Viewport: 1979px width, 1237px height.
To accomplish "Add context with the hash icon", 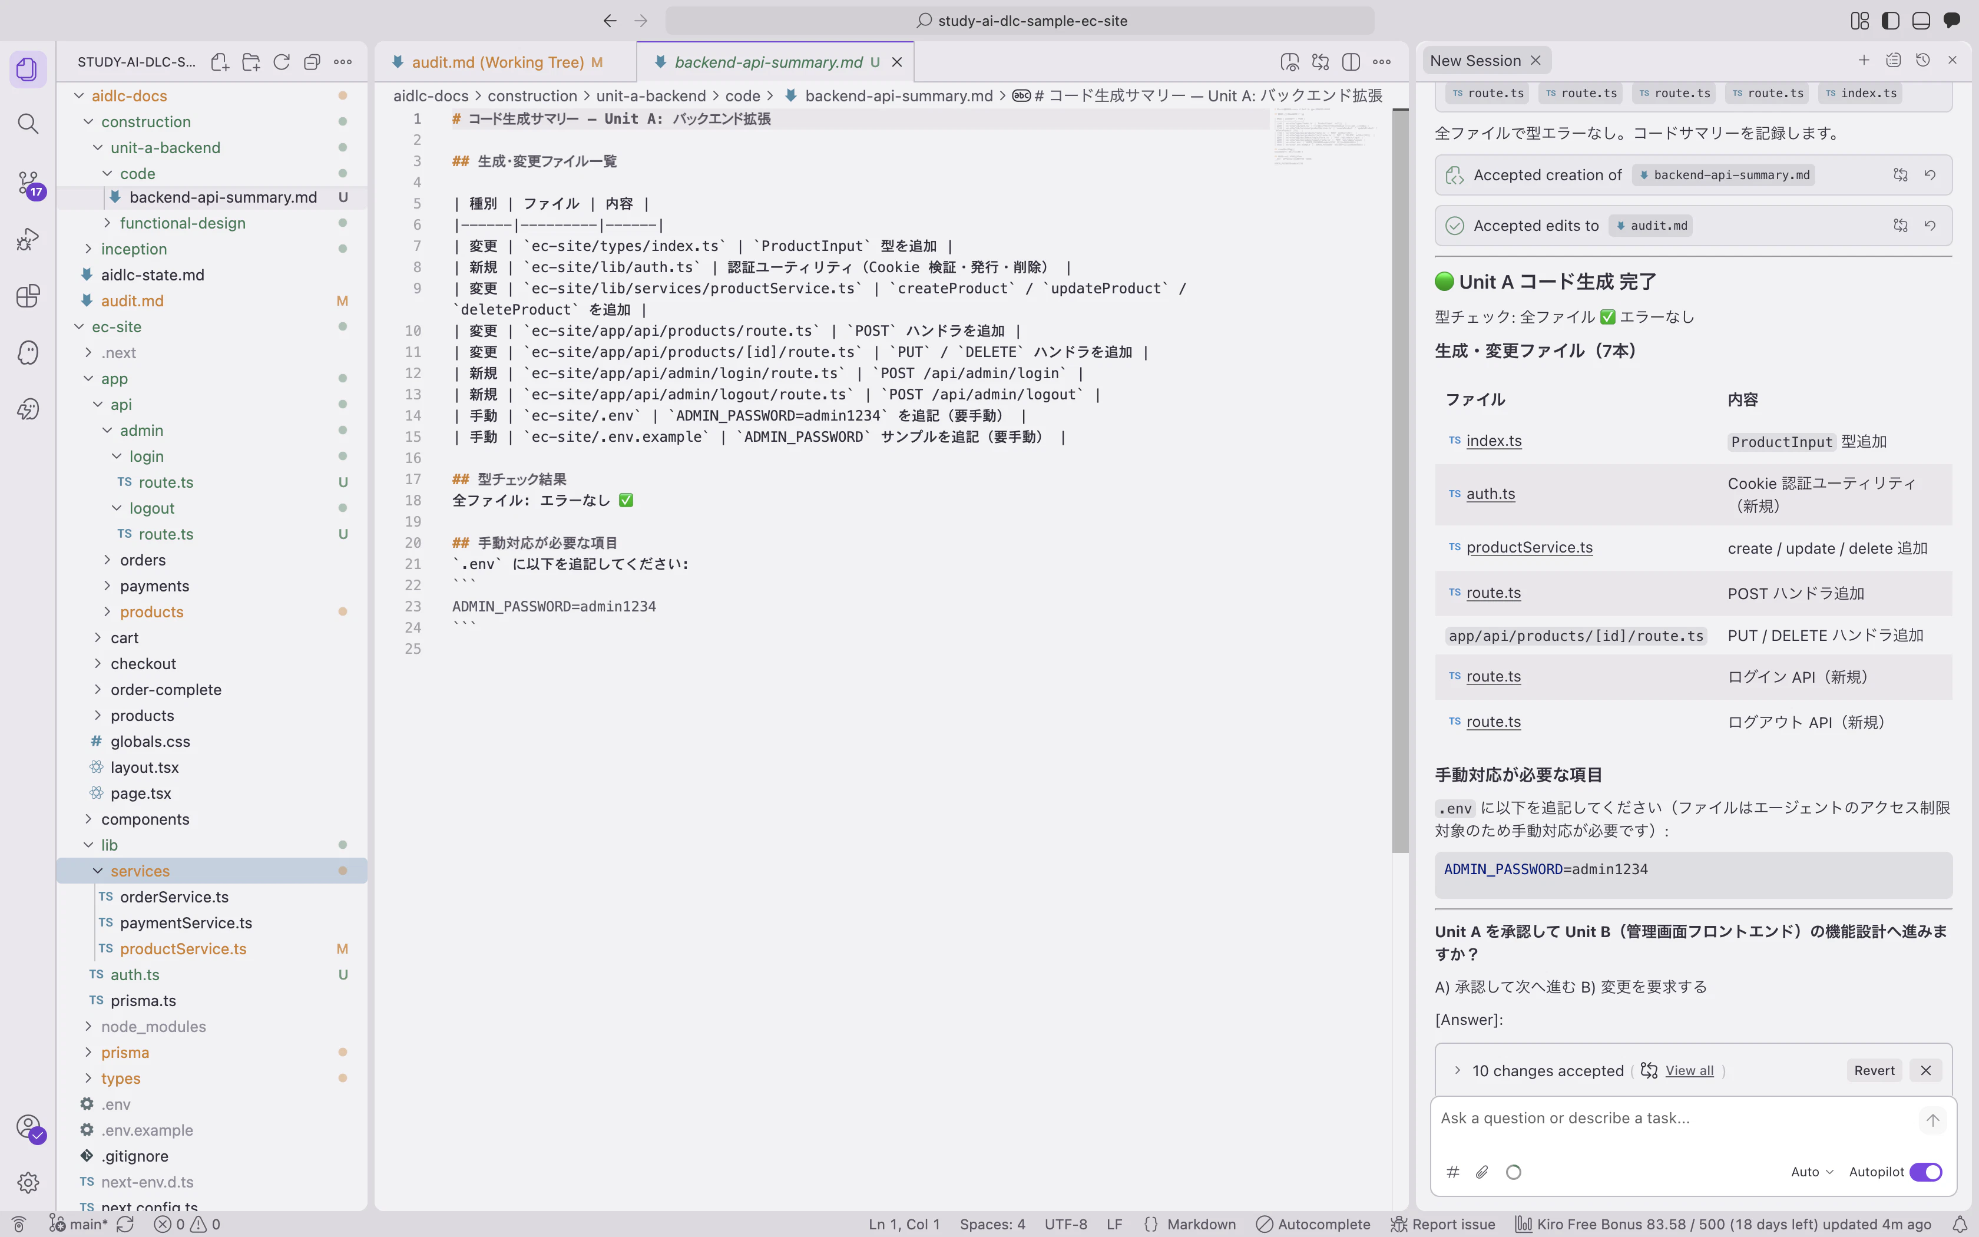I will pyautogui.click(x=1453, y=1172).
